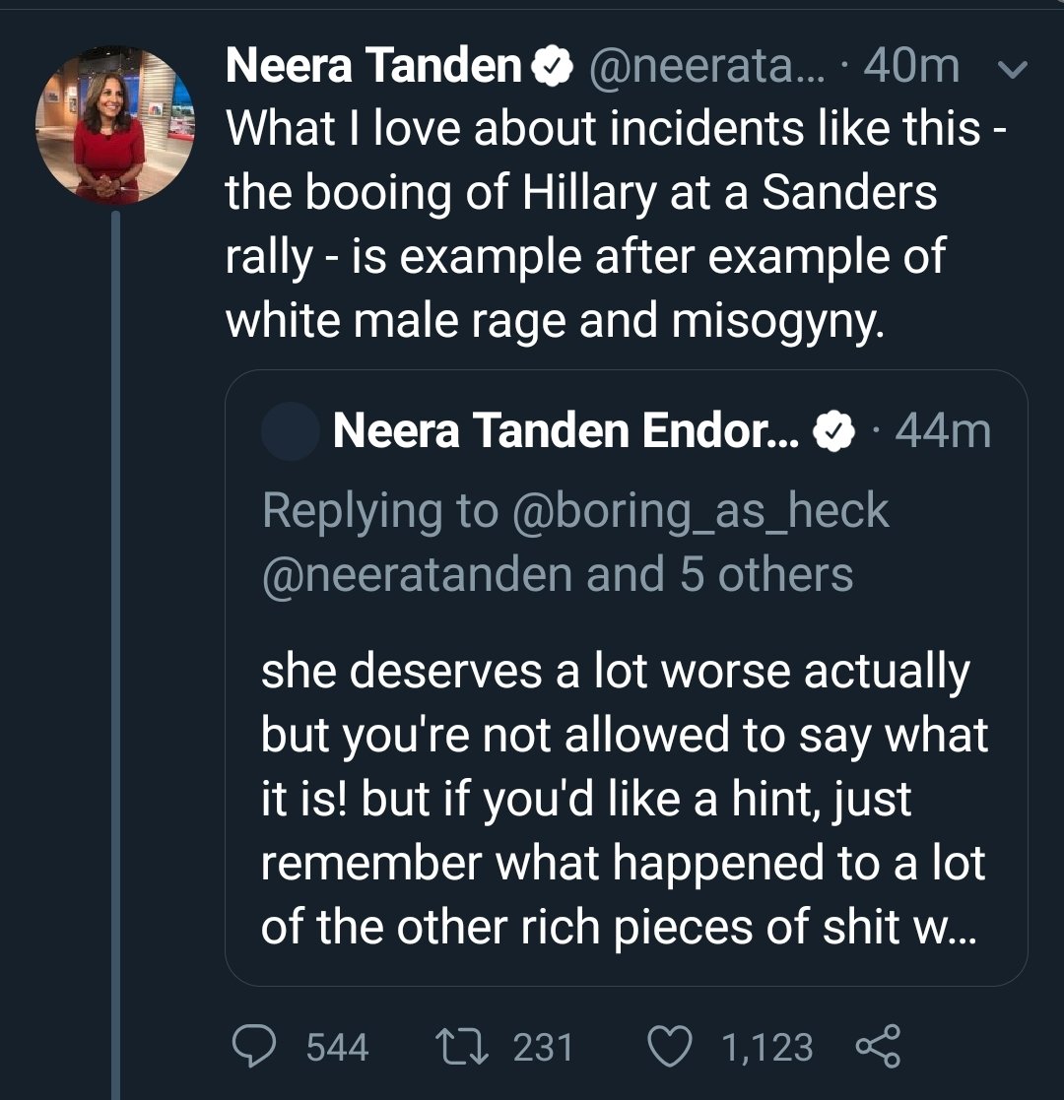
Task: Click the 544 replies count
Action: 337,1047
